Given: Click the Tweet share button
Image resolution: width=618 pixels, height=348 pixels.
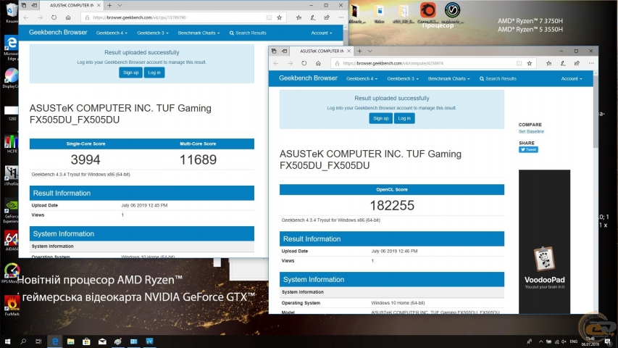Looking at the screenshot, I should click(528, 149).
